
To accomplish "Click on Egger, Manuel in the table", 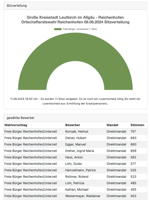I will 76,144.
